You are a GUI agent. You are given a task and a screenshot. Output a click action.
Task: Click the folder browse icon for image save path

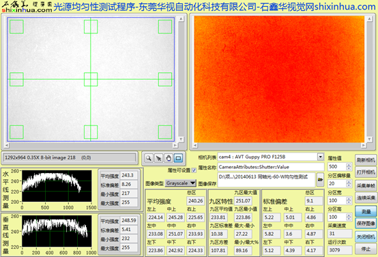(320, 180)
